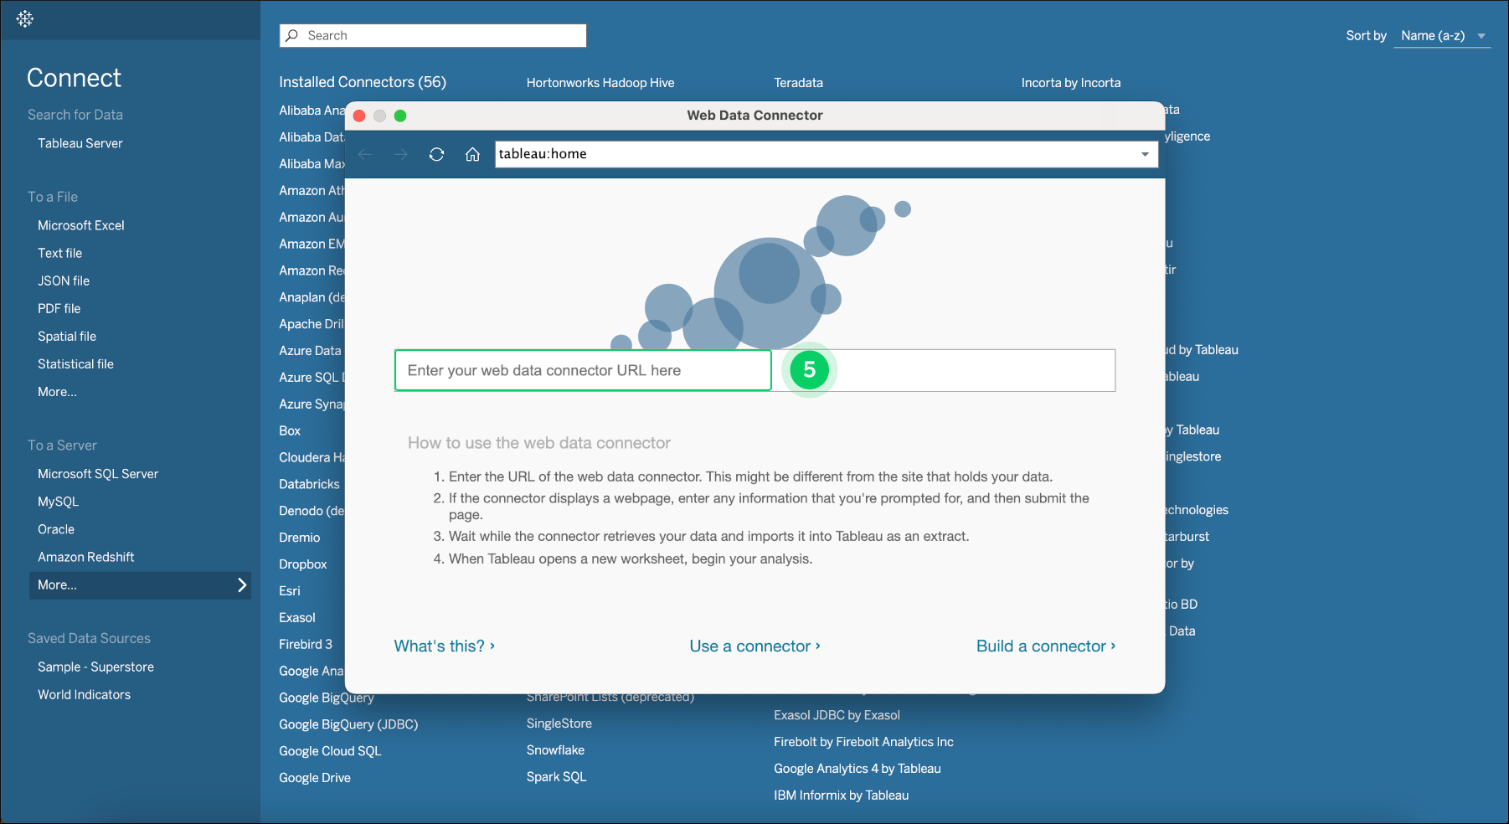Connect to a Statistical file
The height and width of the screenshot is (824, 1509).
[x=75, y=363]
